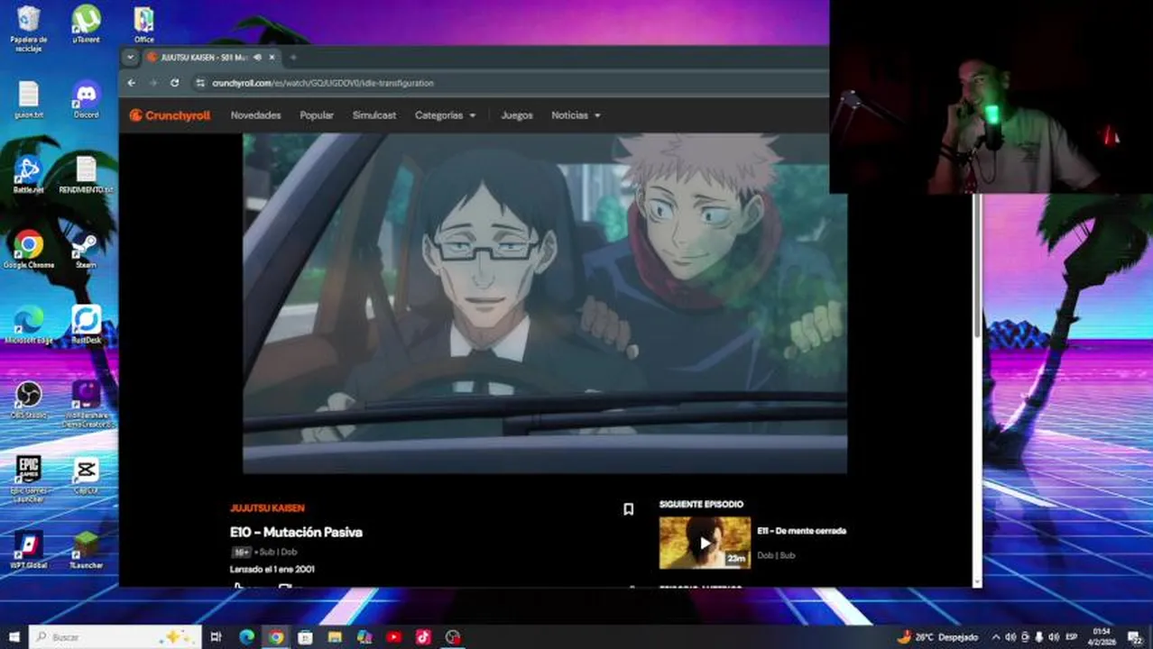
Task: Click next episode title De mente cerrada
Action: click(x=801, y=531)
